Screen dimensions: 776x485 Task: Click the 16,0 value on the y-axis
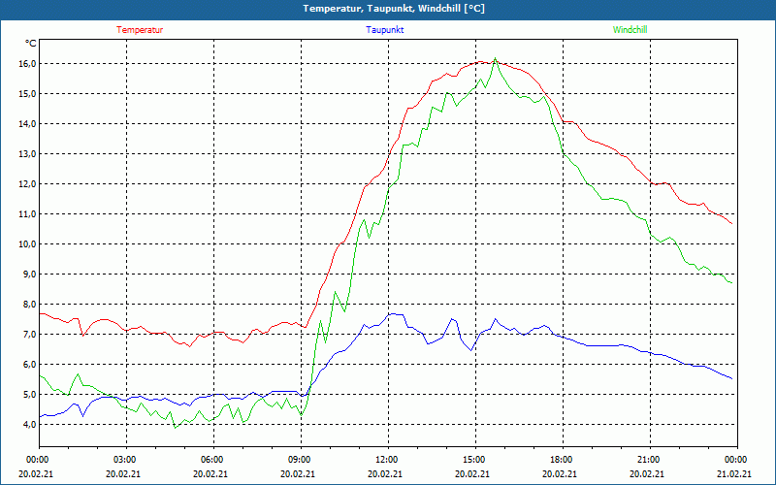click(27, 63)
